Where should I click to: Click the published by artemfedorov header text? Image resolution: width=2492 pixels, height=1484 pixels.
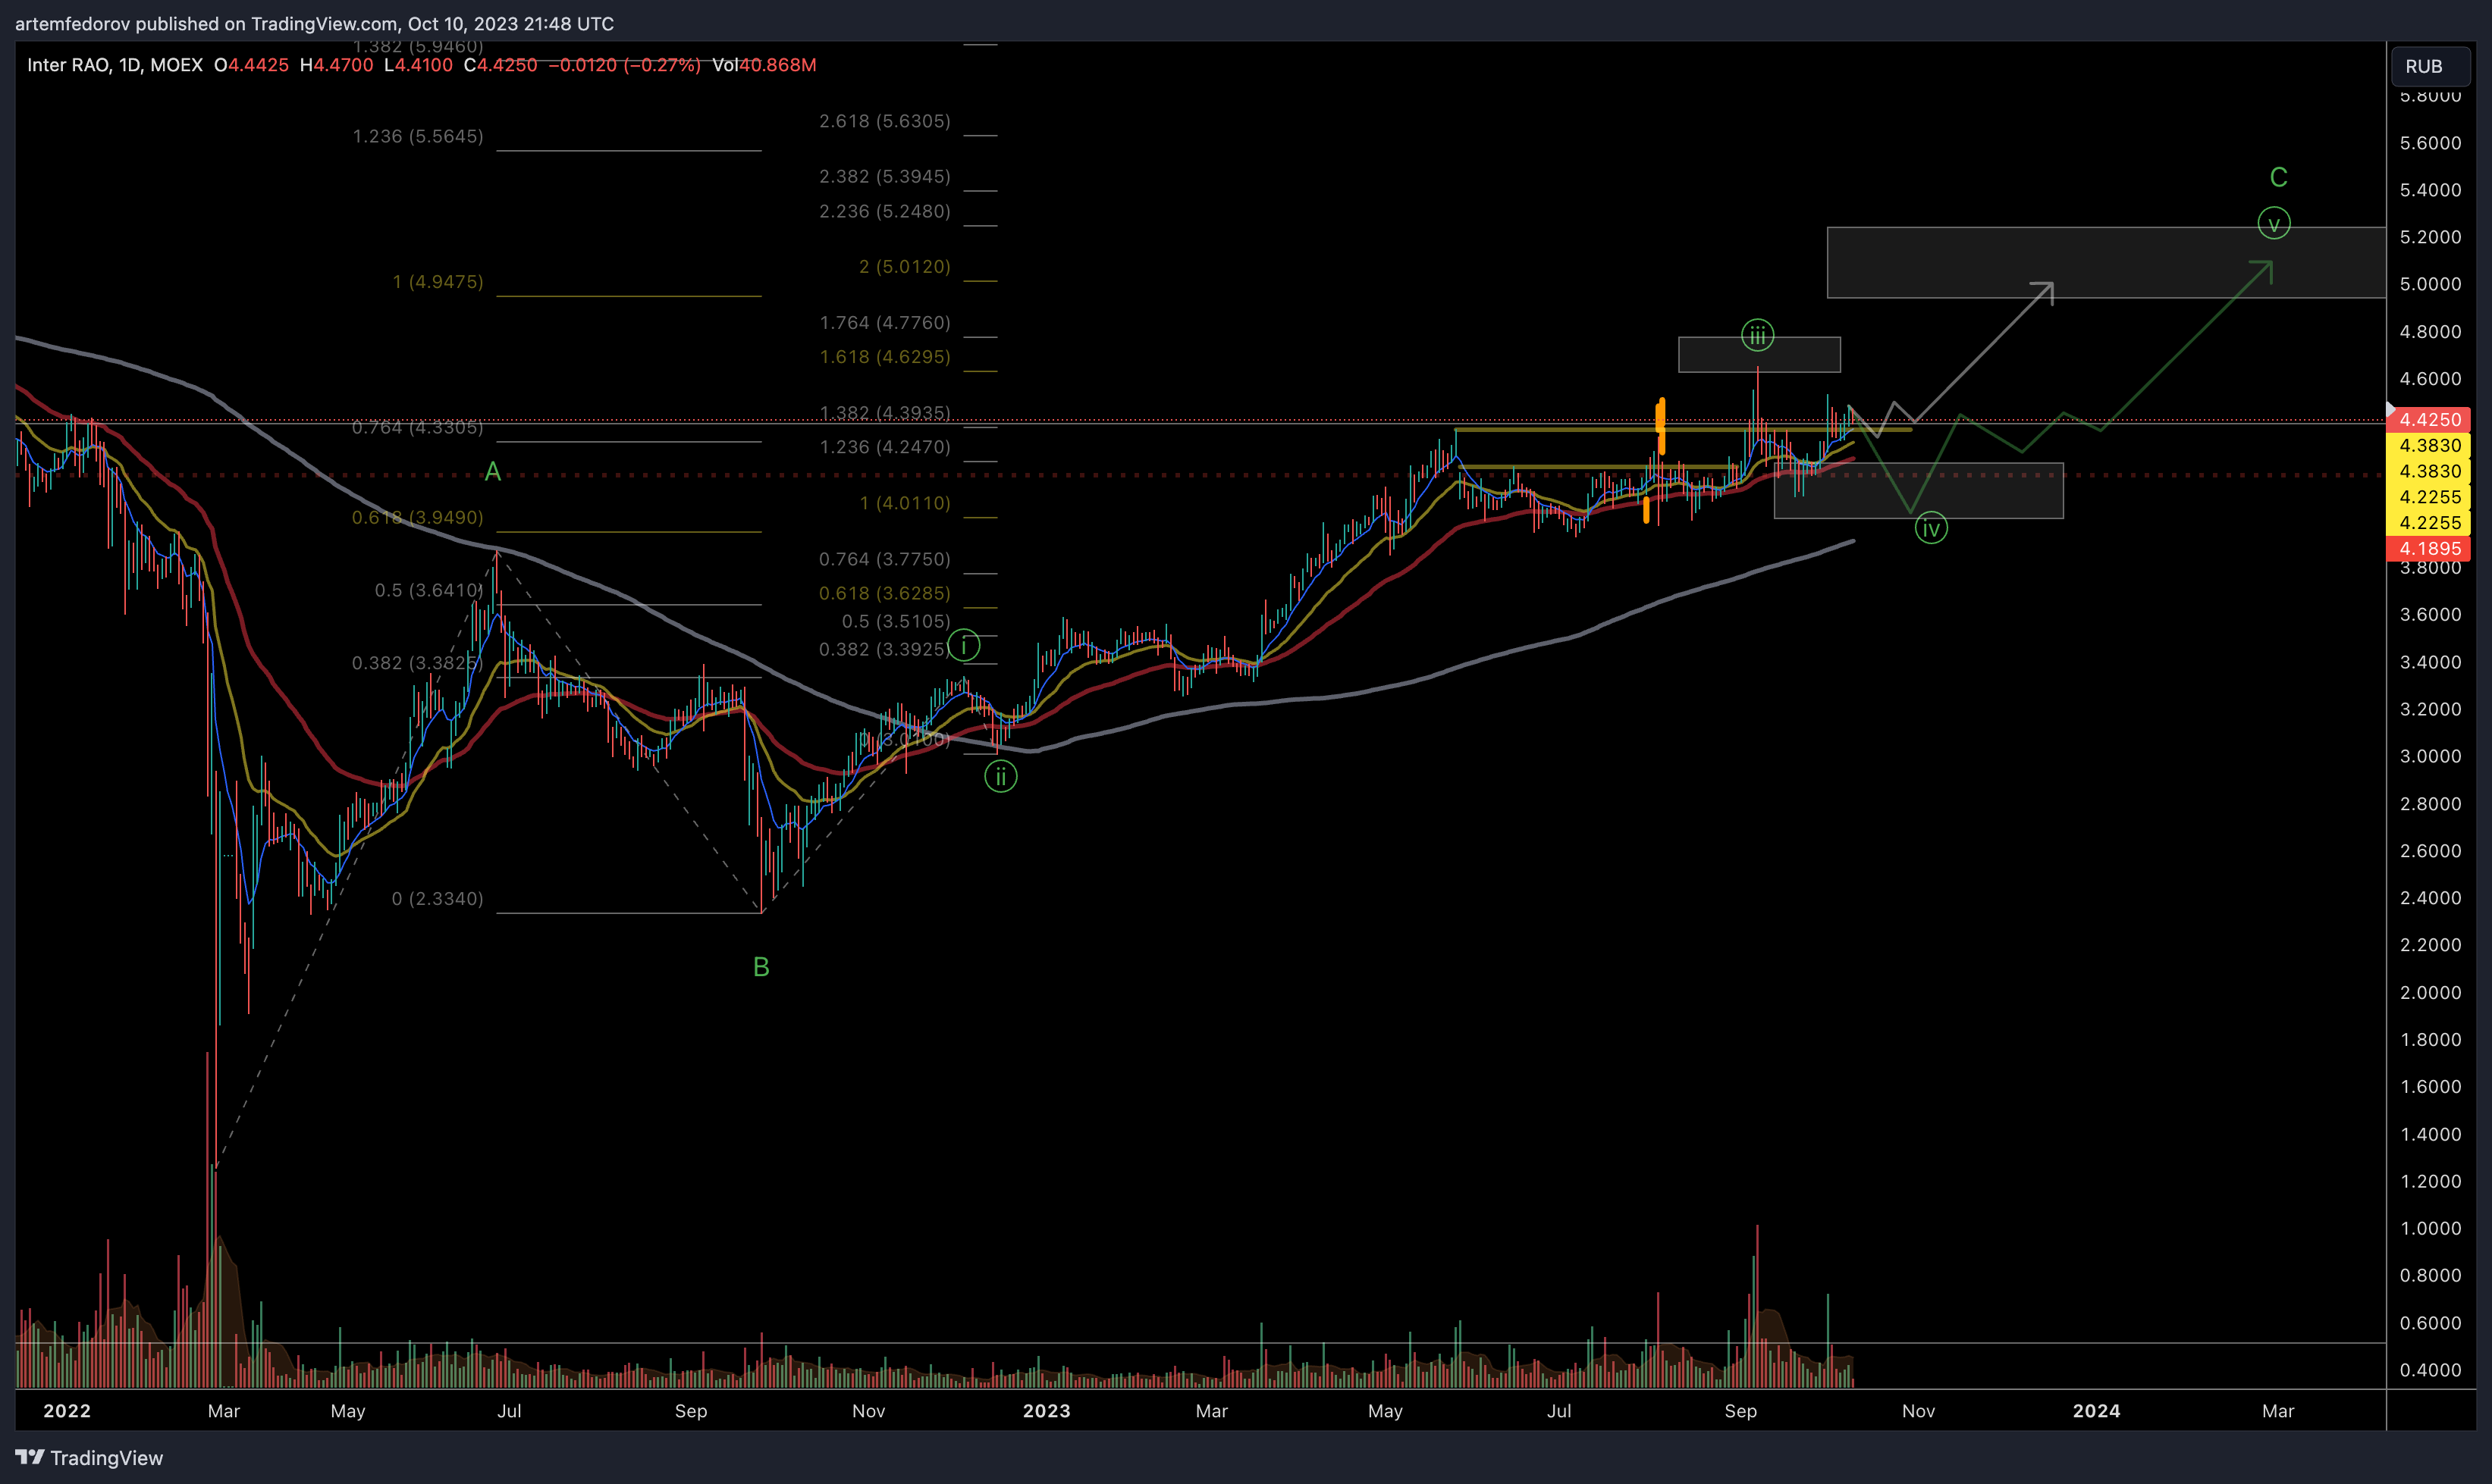coord(314,23)
